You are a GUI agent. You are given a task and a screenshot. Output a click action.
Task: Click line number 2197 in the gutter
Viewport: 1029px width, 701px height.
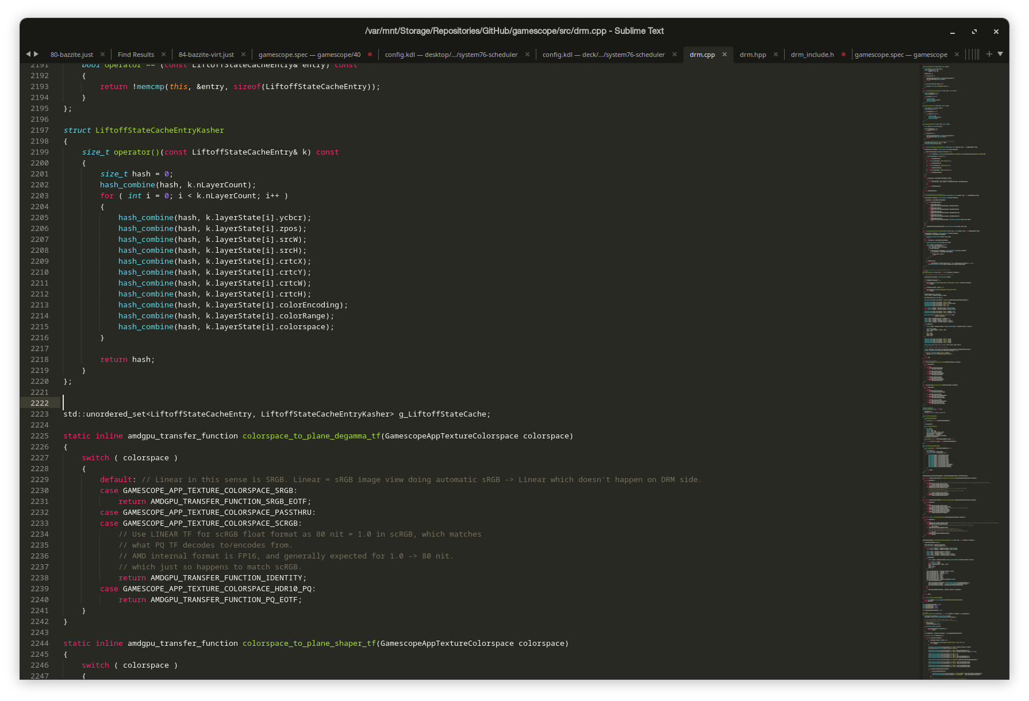tap(40, 130)
